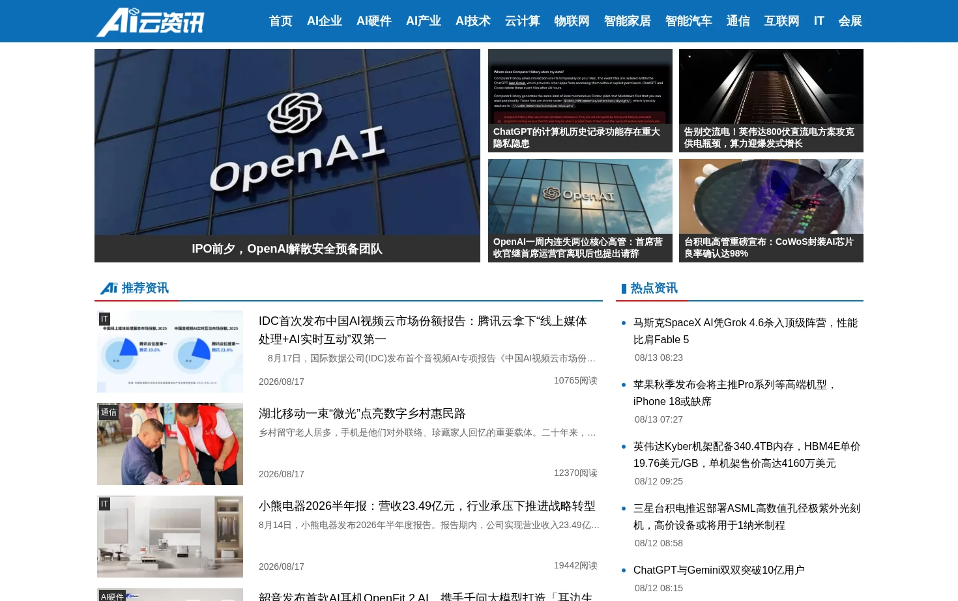
Task: Open 三星台积电推迟部署ASML hot news
Action: click(747, 516)
